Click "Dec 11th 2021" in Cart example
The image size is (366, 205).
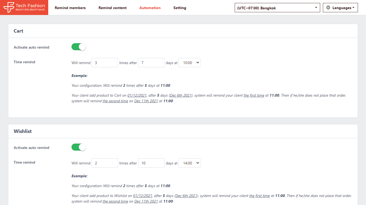(x=146, y=101)
